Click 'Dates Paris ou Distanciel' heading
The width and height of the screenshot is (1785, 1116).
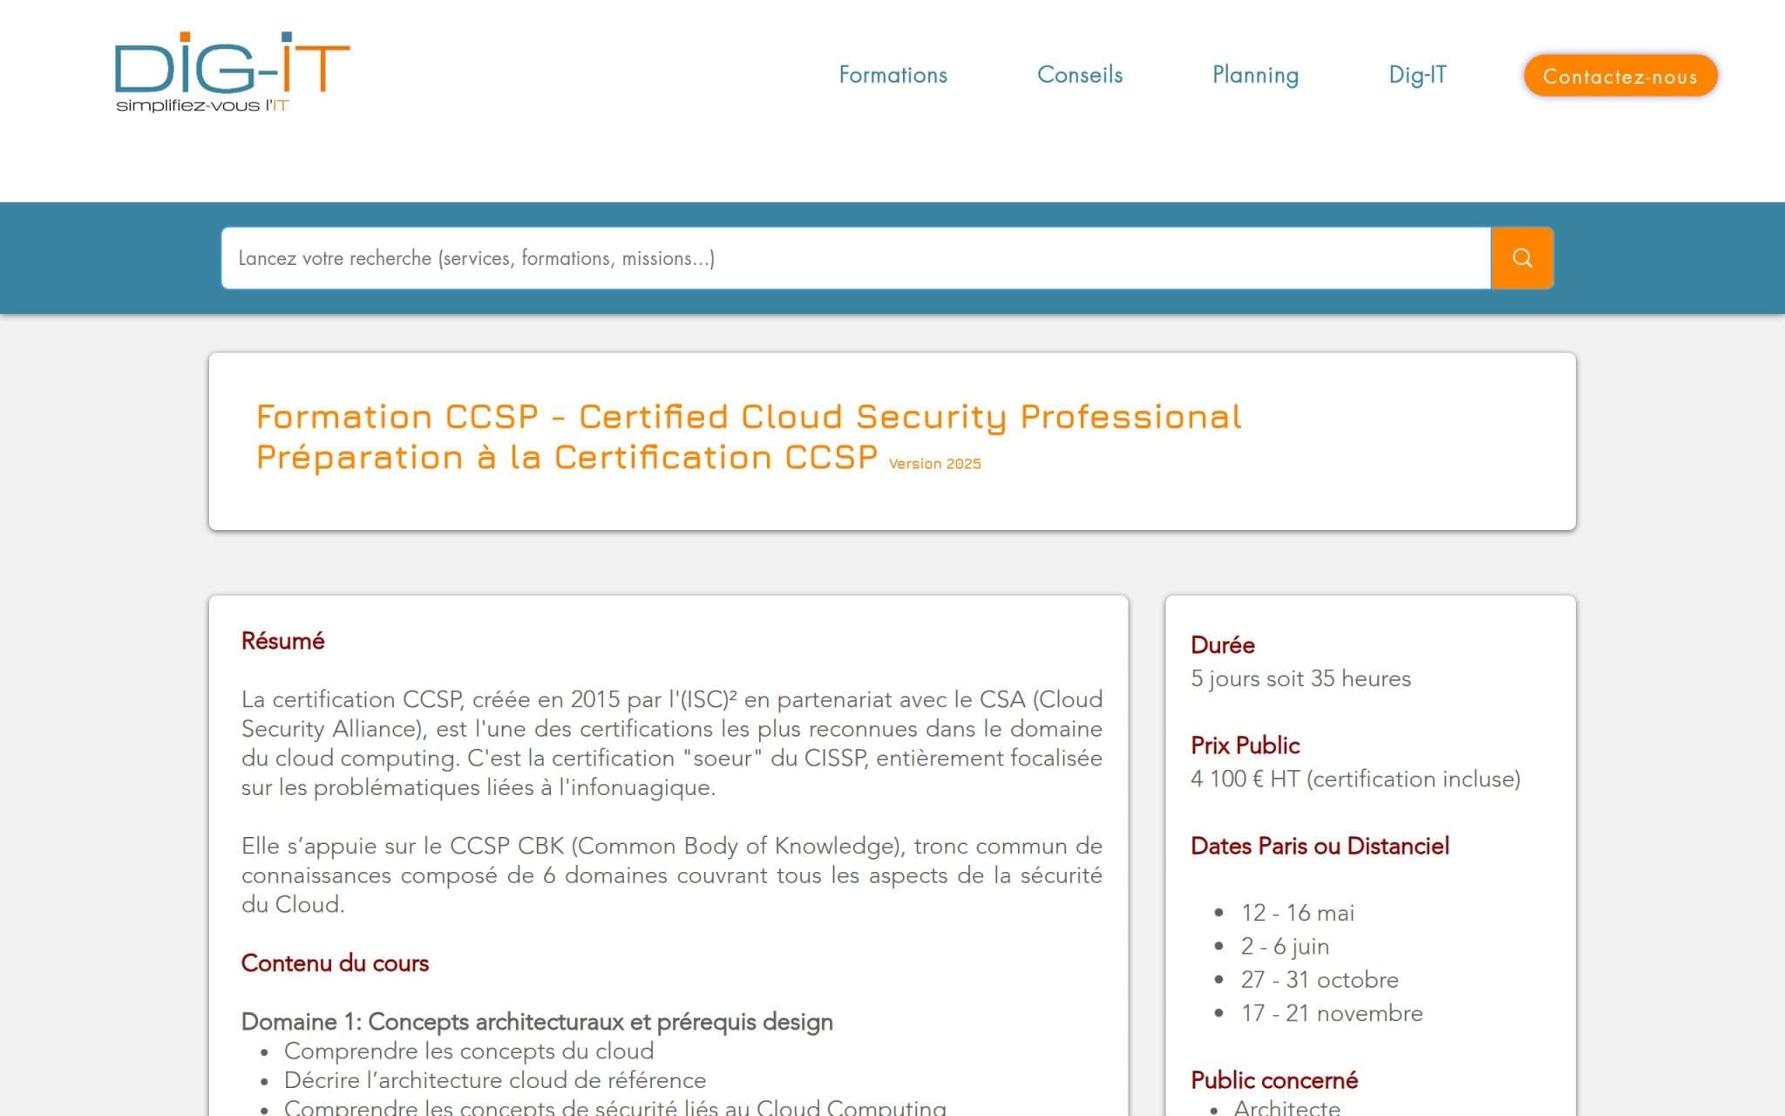coord(1320,846)
